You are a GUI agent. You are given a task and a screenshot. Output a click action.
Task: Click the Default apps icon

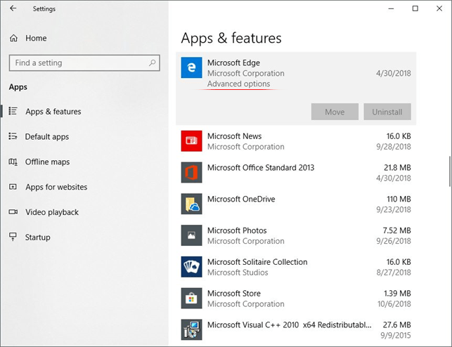click(x=13, y=136)
